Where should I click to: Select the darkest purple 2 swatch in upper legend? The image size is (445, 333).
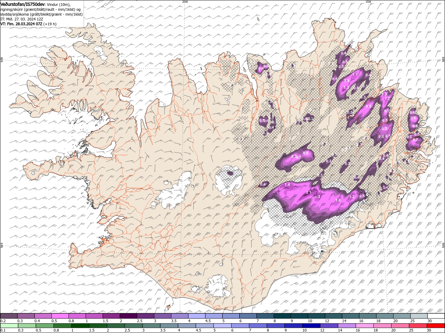click(128, 316)
